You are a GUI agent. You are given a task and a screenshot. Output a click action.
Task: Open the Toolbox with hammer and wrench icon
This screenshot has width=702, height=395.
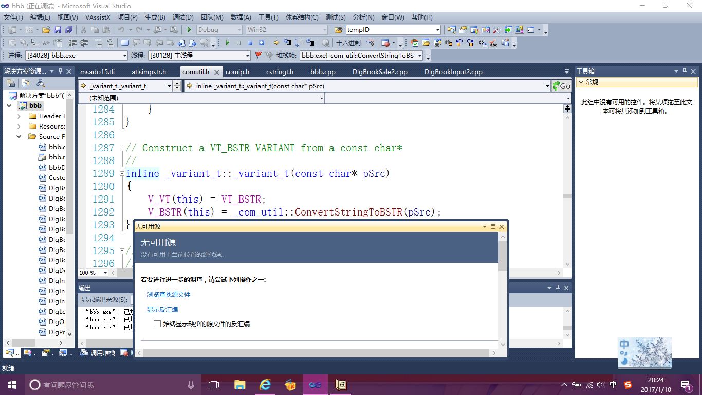pyautogui.click(x=496, y=30)
